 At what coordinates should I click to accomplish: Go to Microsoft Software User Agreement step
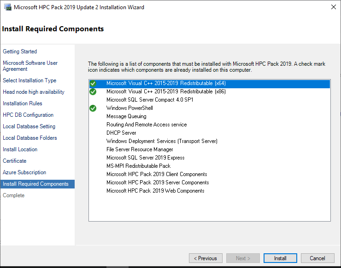(30, 66)
